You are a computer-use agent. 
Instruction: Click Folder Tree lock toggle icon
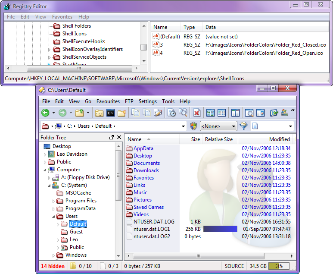112,137
